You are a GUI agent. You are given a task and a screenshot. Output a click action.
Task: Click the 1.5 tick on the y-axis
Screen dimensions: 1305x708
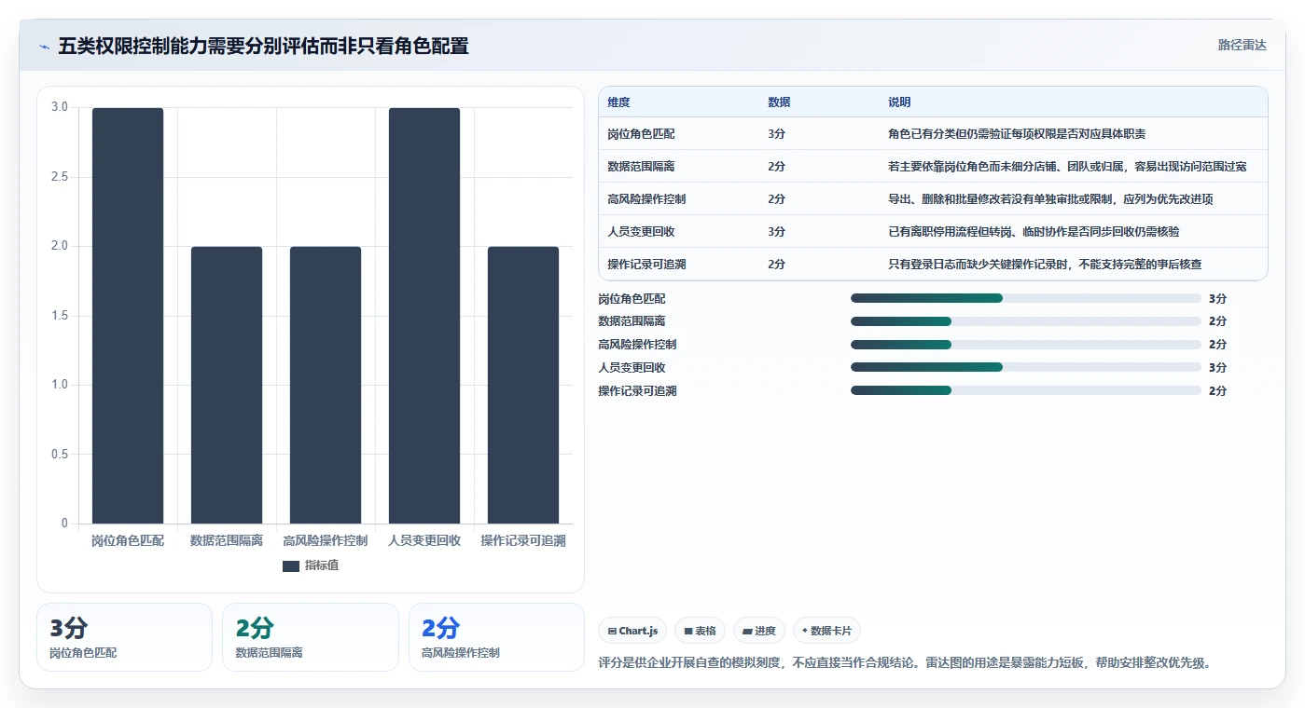(x=60, y=316)
